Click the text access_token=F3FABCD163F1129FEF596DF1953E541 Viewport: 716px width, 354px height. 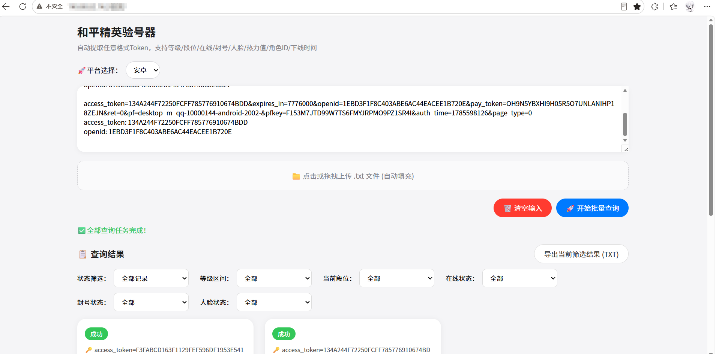[x=169, y=350]
